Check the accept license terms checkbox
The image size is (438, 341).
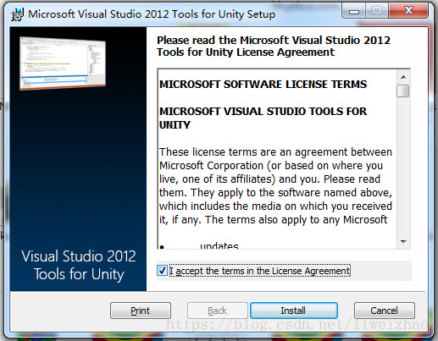(162, 271)
